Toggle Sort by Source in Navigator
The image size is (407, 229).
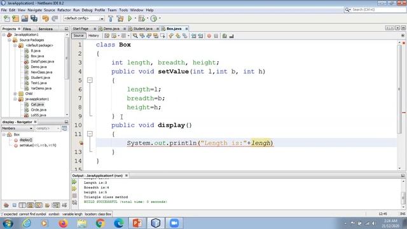[64, 205]
